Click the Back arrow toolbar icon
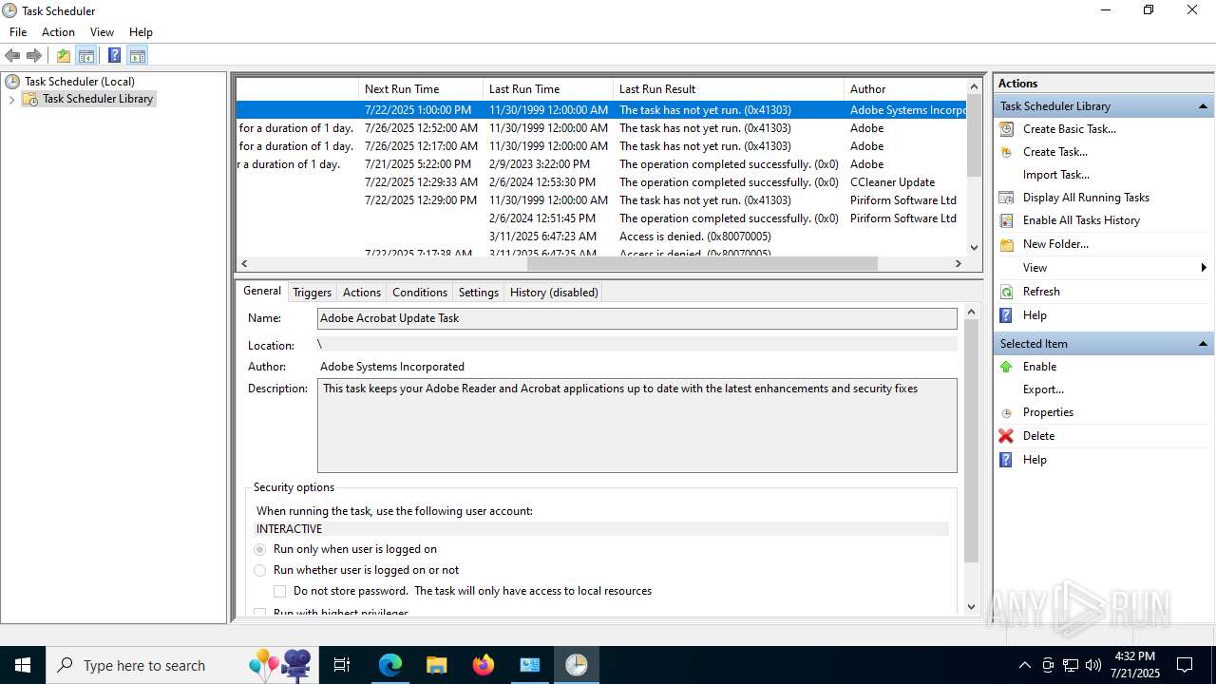Image resolution: width=1216 pixels, height=684 pixels. [x=12, y=55]
